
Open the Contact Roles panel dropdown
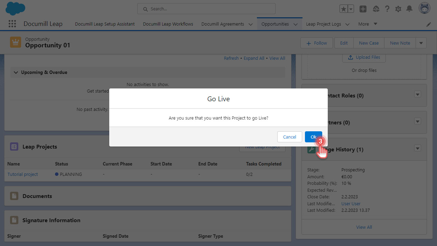(417, 94)
